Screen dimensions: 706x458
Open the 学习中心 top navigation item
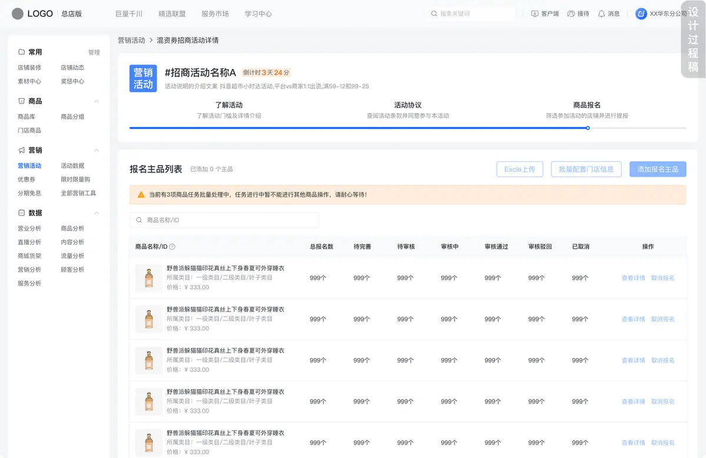[258, 14]
